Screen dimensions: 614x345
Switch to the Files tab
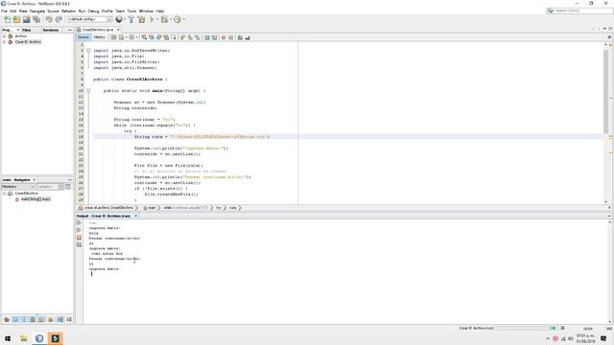coord(27,30)
